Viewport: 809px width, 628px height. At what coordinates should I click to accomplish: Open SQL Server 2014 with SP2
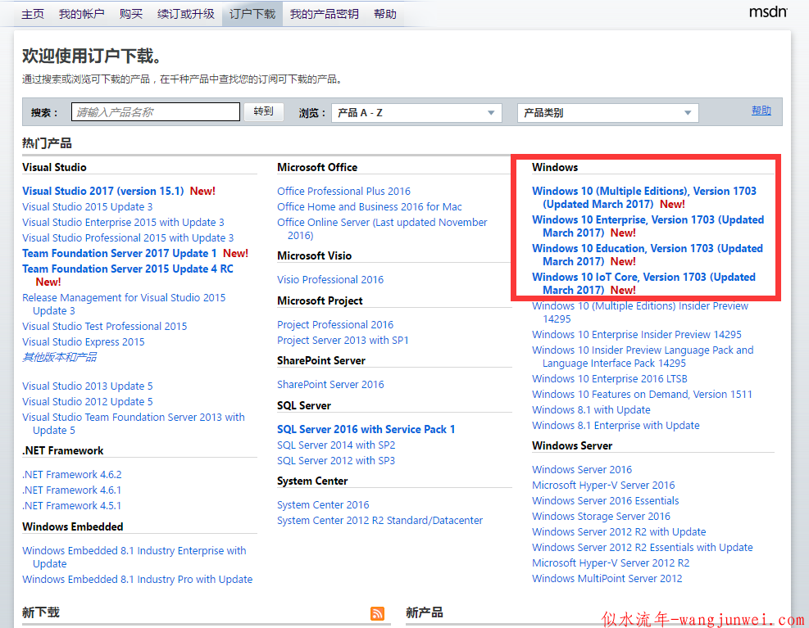click(x=336, y=445)
